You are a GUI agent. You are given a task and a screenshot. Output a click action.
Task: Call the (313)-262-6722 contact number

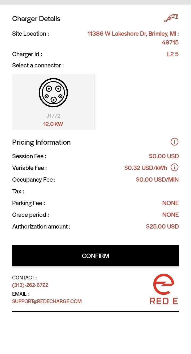(x=30, y=285)
